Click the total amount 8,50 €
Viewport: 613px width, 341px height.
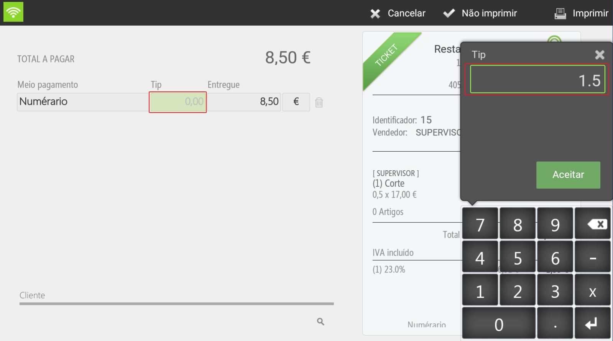click(288, 58)
